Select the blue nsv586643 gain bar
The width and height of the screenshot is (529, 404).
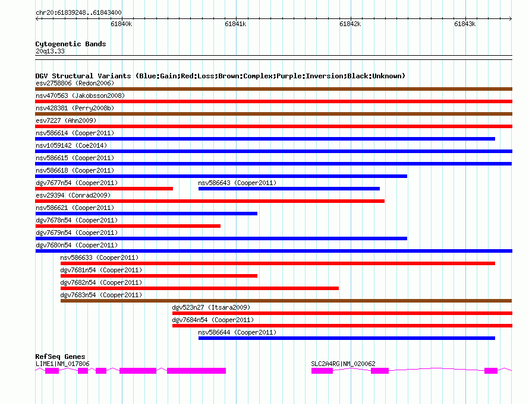tap(289, 189)
